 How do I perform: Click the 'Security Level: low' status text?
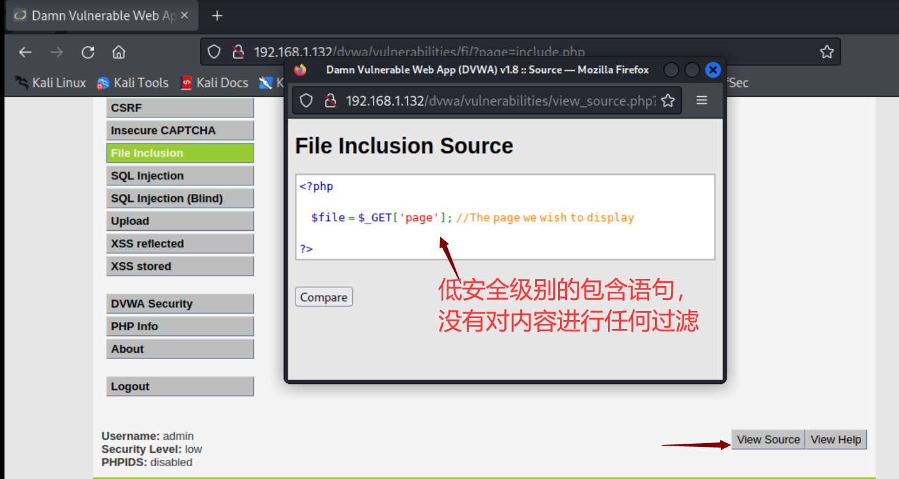point(152,449)
